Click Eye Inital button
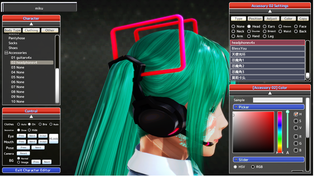 (x=43, y=136)
